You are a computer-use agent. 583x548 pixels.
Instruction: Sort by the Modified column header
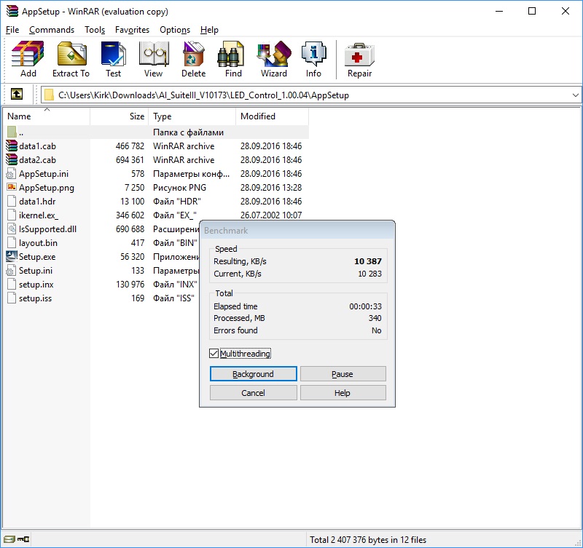pos(272,116)
